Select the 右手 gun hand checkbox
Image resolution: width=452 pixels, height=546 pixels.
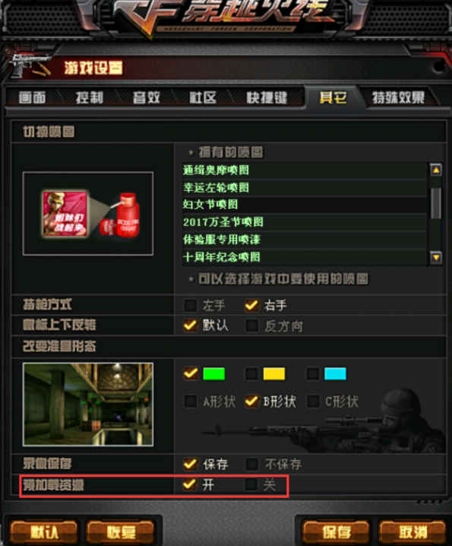[x=251, y=306]
